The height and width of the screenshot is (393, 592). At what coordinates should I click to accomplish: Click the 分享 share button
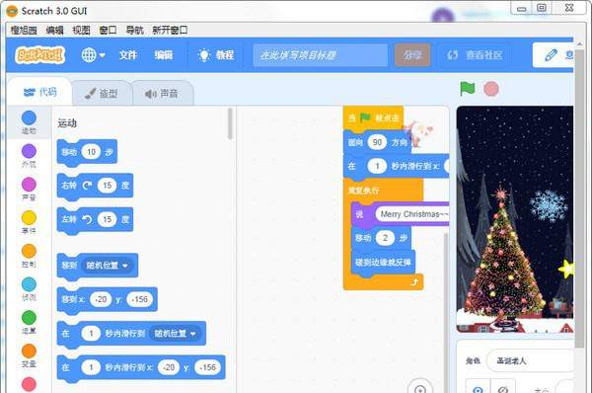[x=412, y=55]
